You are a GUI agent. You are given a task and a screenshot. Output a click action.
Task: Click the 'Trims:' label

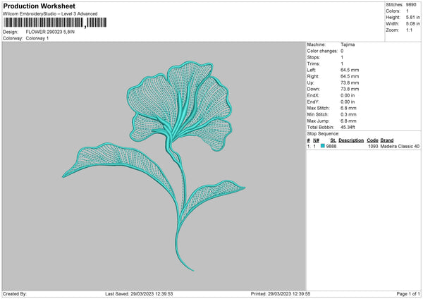click(x=313, y=64)
